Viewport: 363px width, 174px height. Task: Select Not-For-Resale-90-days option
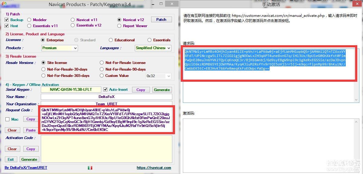point(102,69)
